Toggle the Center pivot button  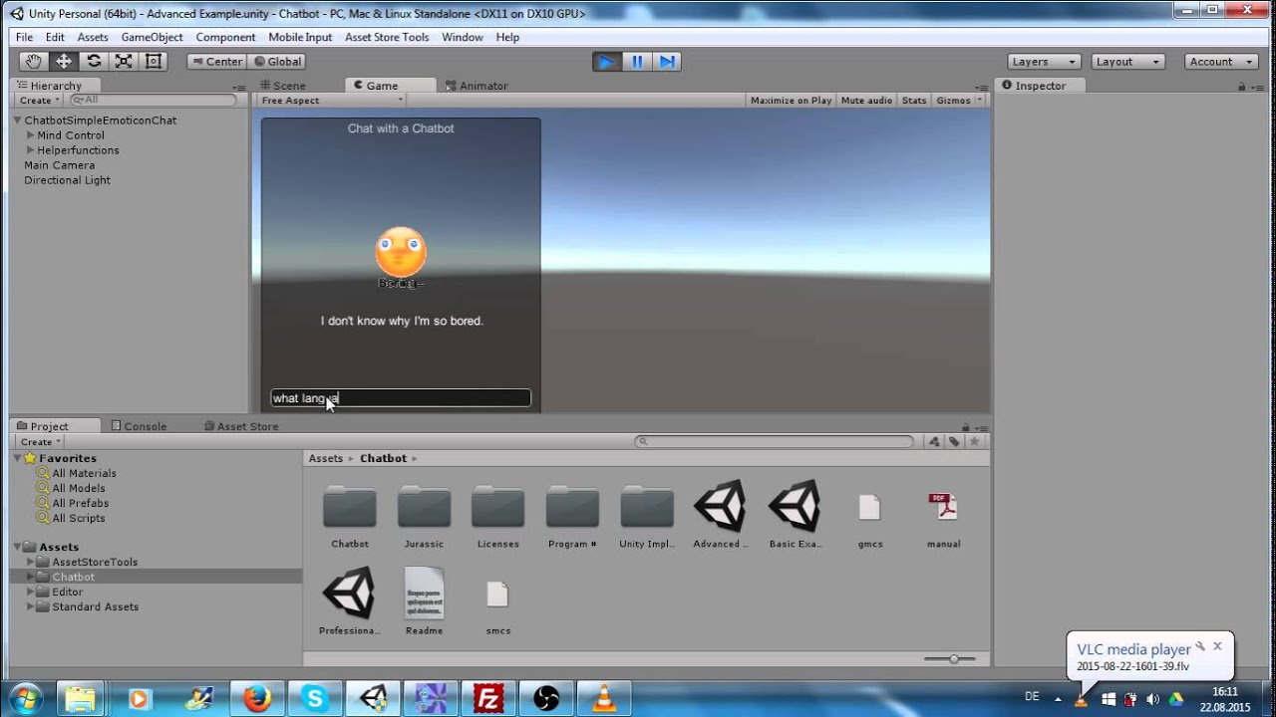click(215, 62)
